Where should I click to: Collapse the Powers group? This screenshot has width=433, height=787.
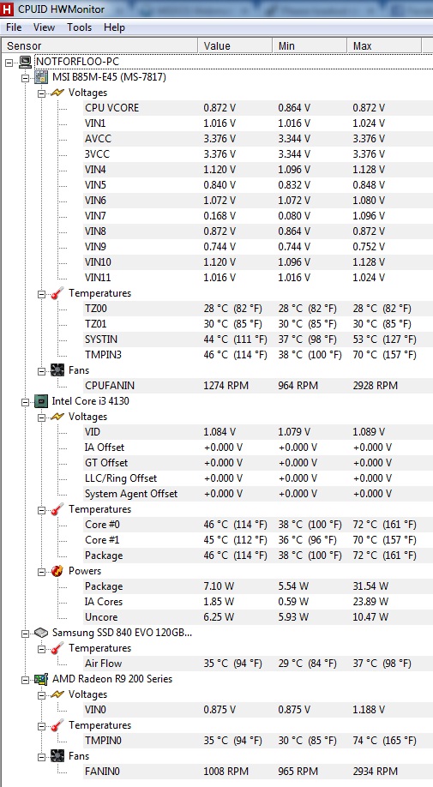tap(42, 572)
